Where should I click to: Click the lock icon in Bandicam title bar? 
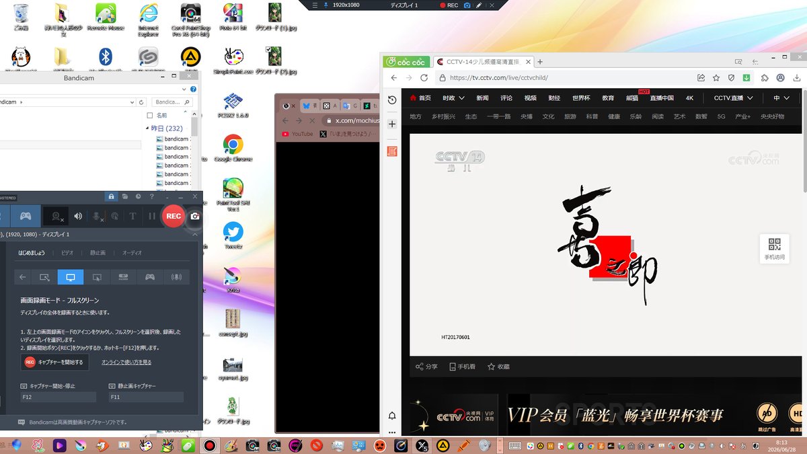click(112, 196)
